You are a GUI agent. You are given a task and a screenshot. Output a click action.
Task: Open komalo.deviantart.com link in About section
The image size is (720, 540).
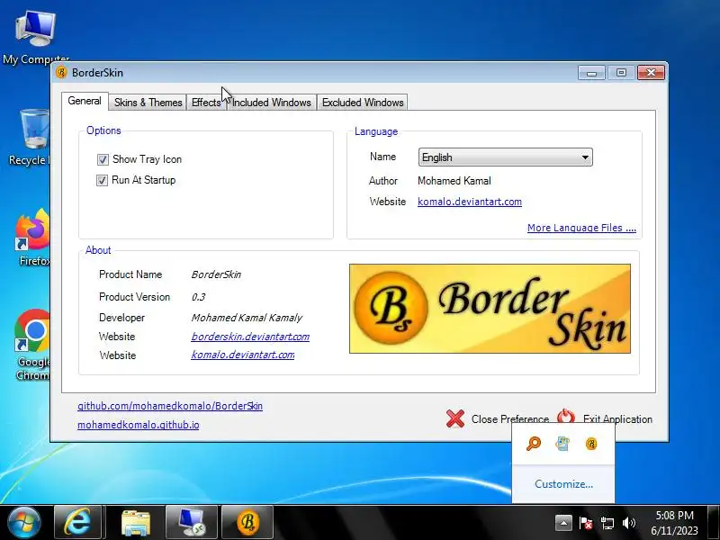click(242, 355)
